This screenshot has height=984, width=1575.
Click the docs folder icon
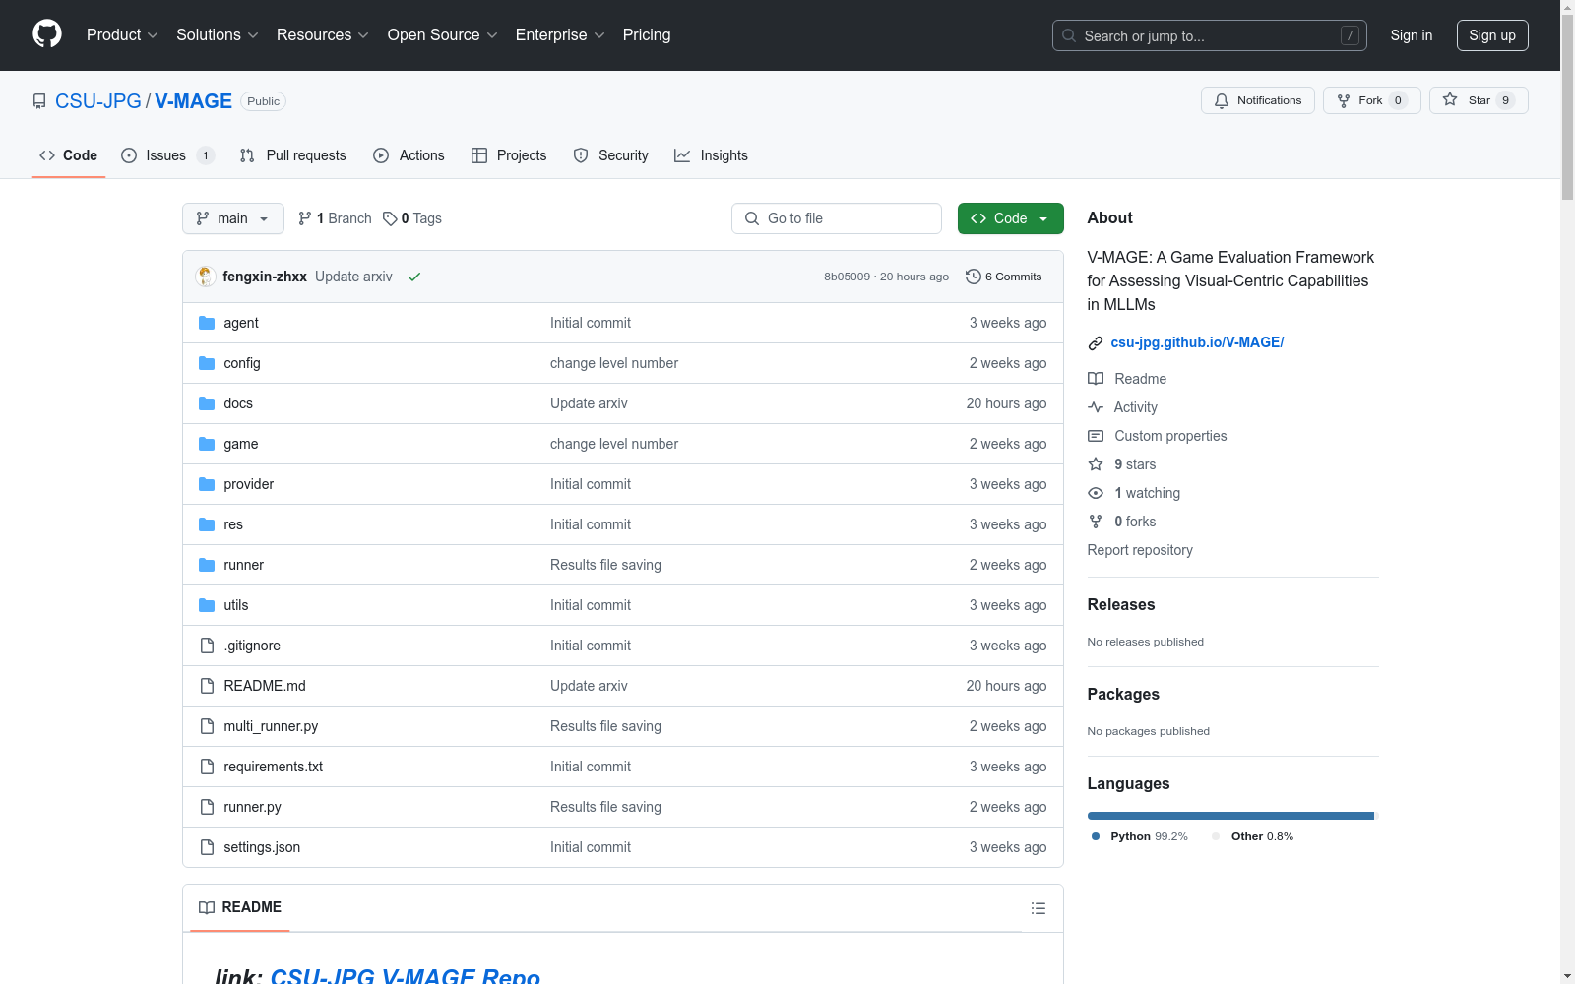207,403
